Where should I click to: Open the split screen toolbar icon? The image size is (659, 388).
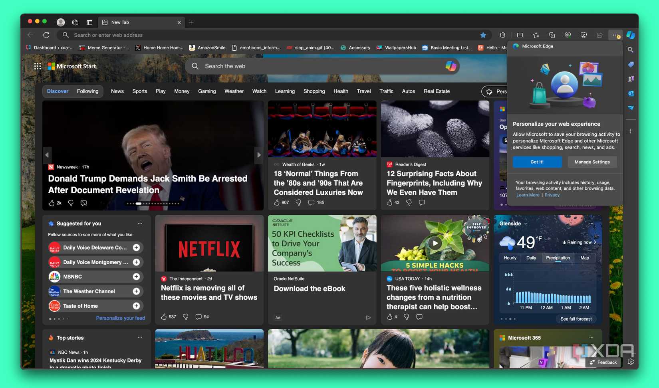click(x=520, y=35)
